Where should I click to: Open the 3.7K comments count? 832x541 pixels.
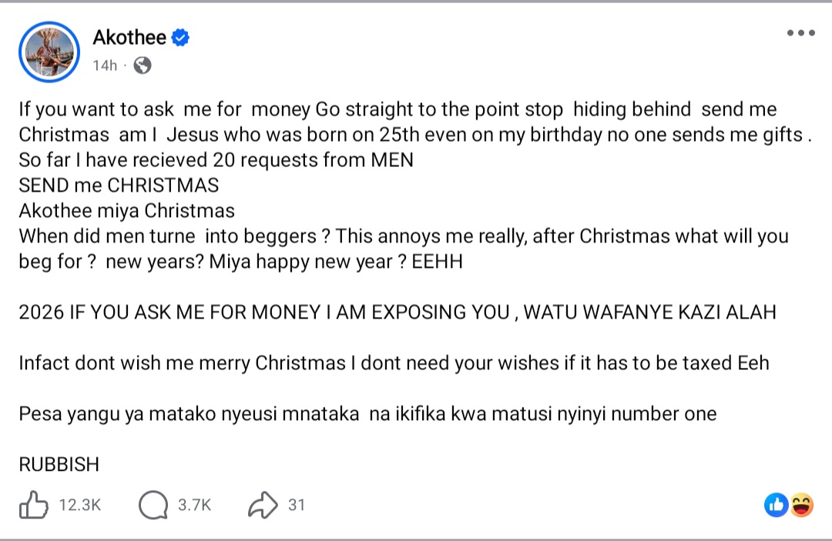(194, 506)
